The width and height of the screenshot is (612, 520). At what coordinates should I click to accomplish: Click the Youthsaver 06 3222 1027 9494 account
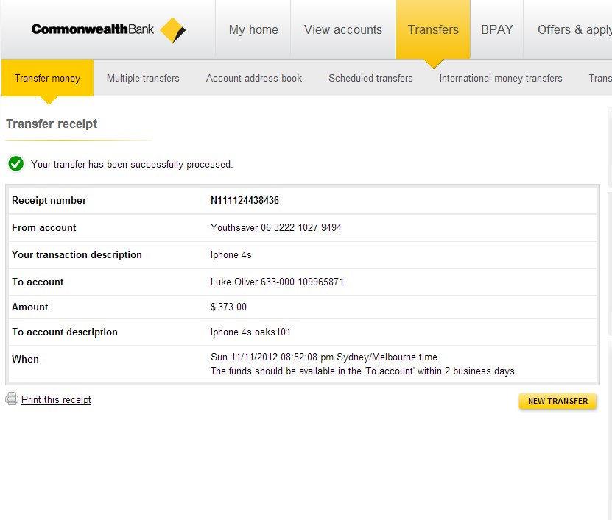[x=276, y=228]
